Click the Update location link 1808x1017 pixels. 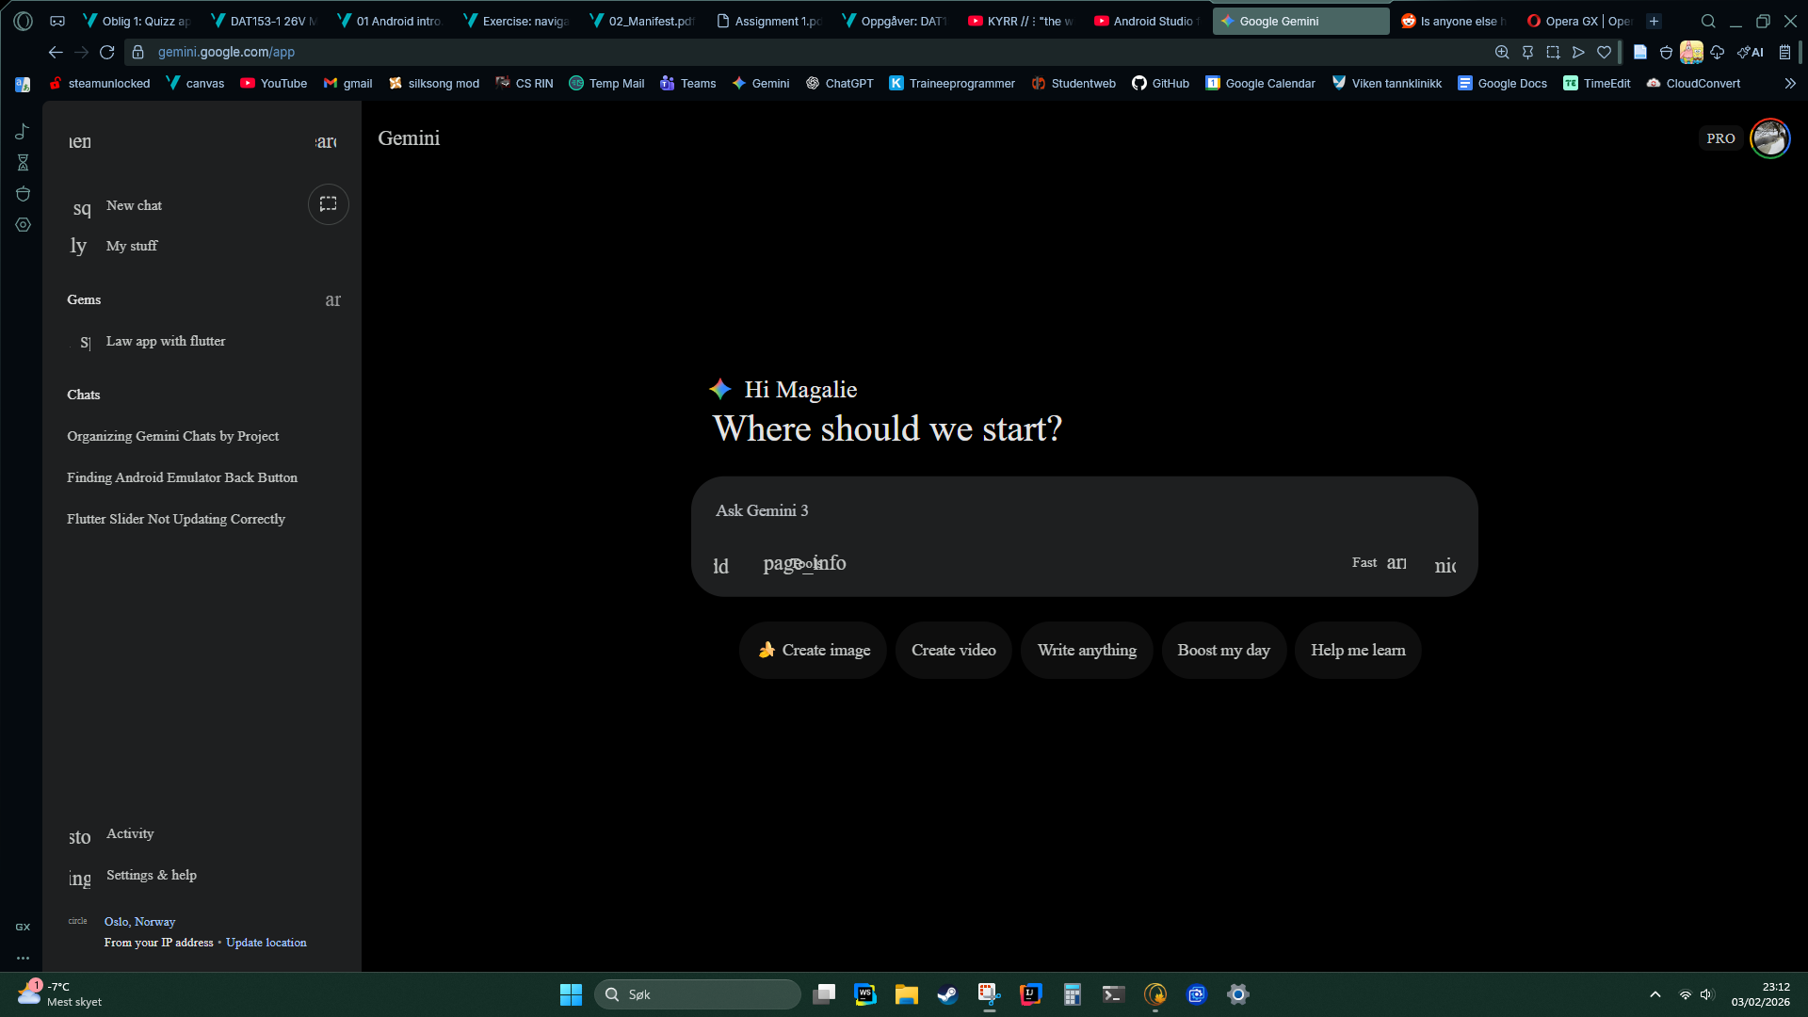266,943
